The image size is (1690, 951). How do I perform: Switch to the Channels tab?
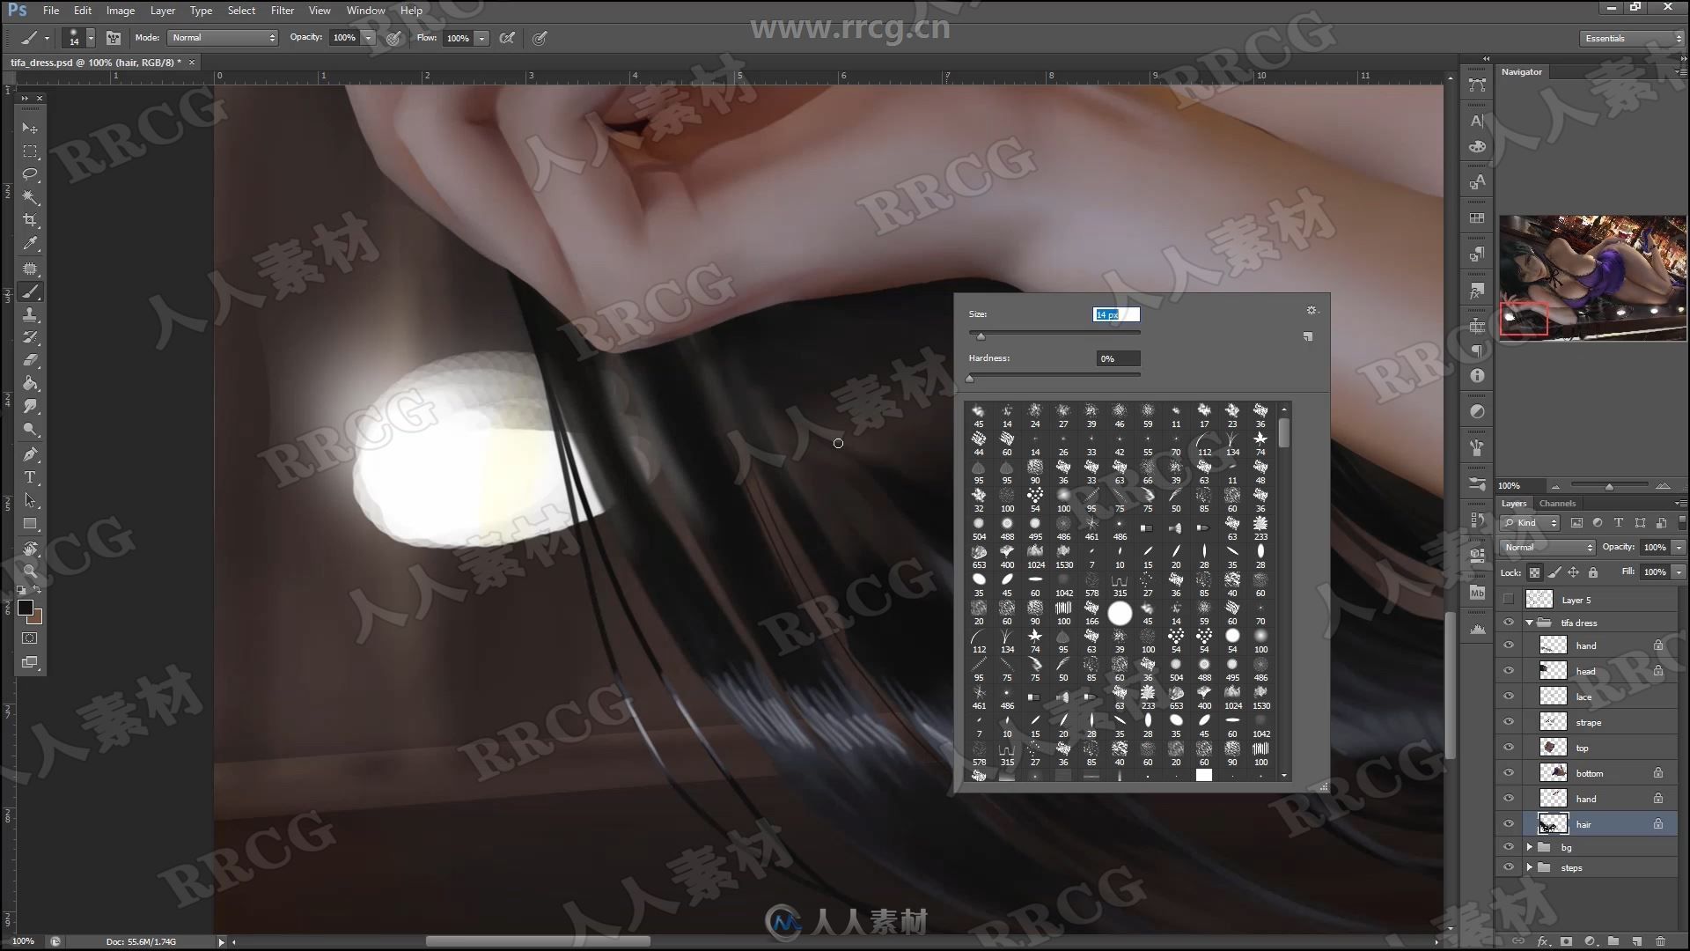tap(1557, 504)
